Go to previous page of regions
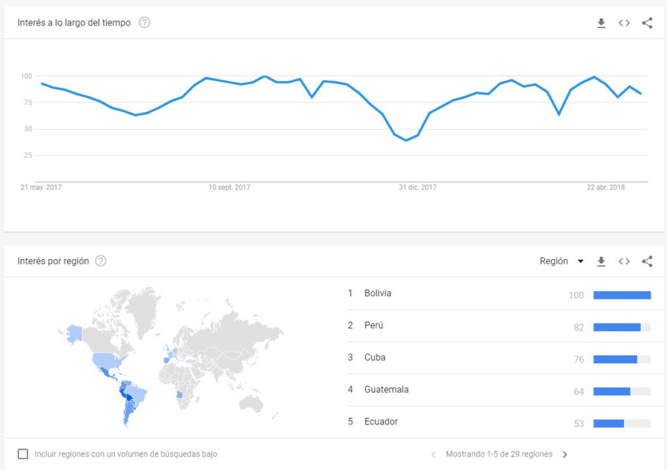 [x=433, y=454]
